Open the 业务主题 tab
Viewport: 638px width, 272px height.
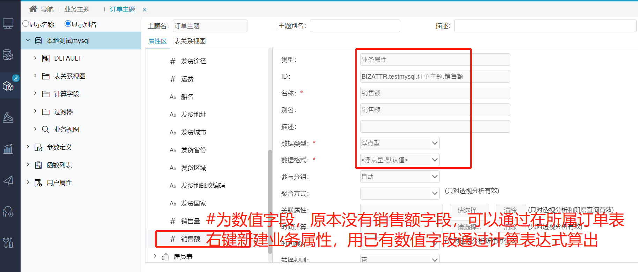[77, 9]
